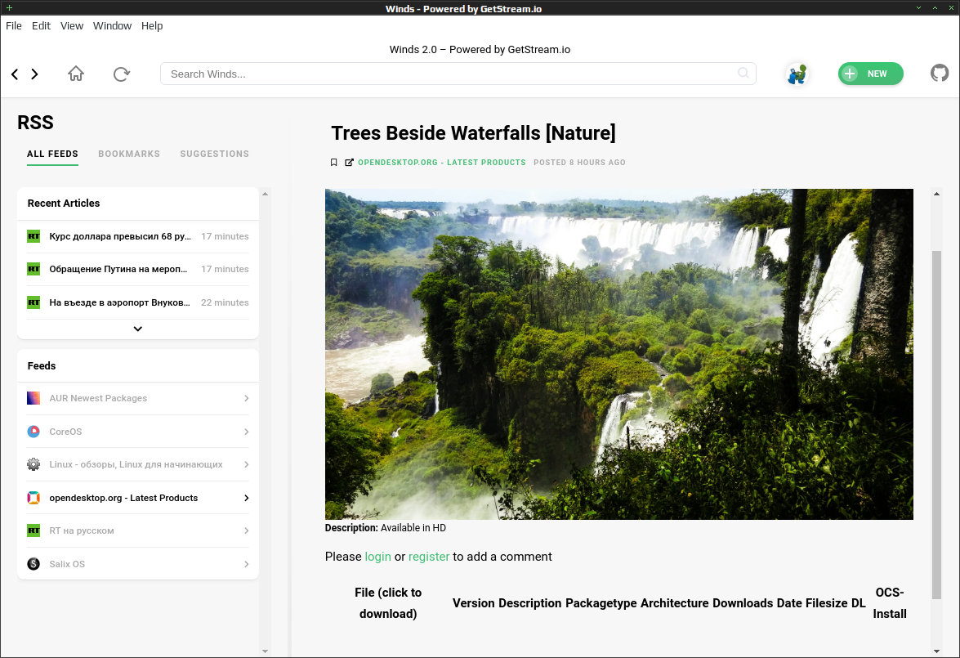Select the CoreOS feed icon
The image size is (960, 658).
33,432
